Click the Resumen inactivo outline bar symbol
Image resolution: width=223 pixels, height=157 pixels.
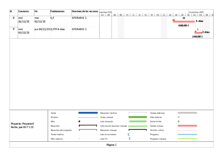138,113
